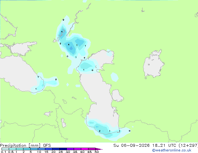Select the 2–5 mm legend swatch
Image resolution: width=198 pixels, height=153 pixels.
pos(27,149)
